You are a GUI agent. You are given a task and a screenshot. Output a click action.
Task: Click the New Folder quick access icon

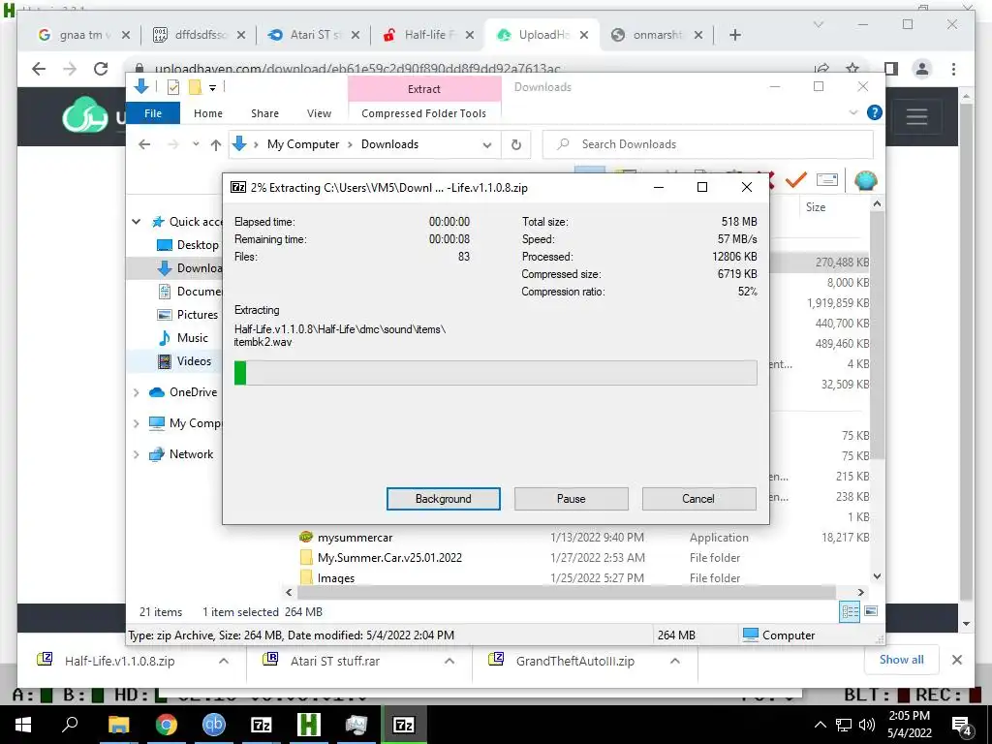coord(195,87)
